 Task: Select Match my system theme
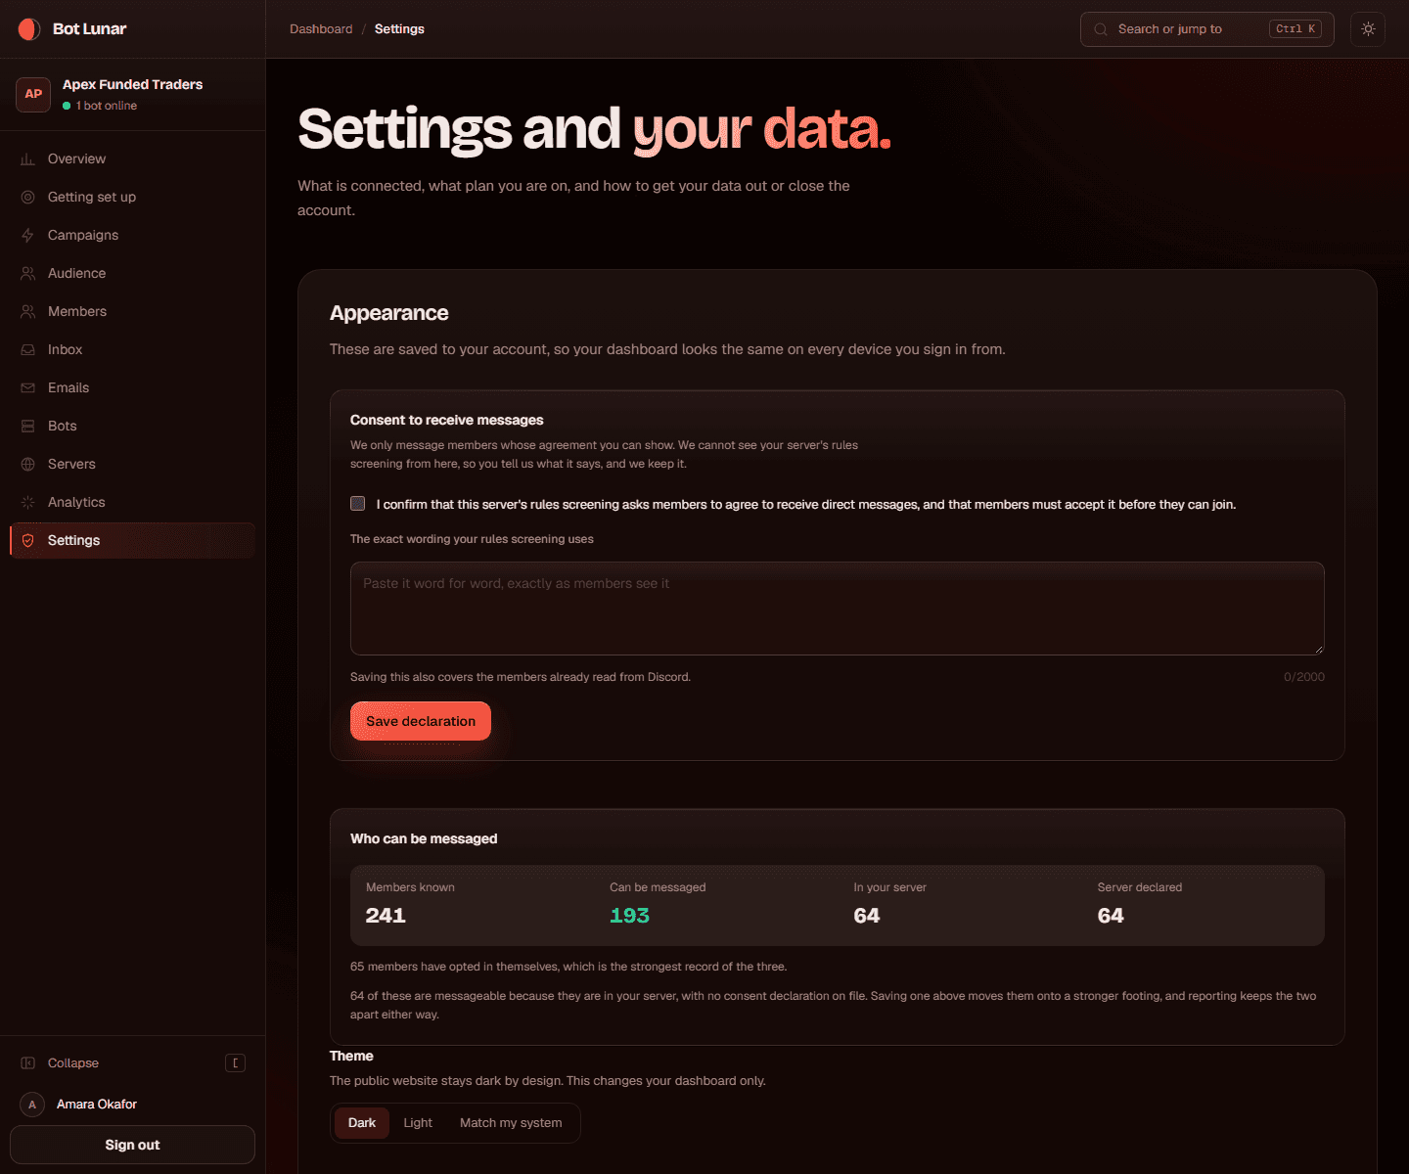coord(511,1123)
